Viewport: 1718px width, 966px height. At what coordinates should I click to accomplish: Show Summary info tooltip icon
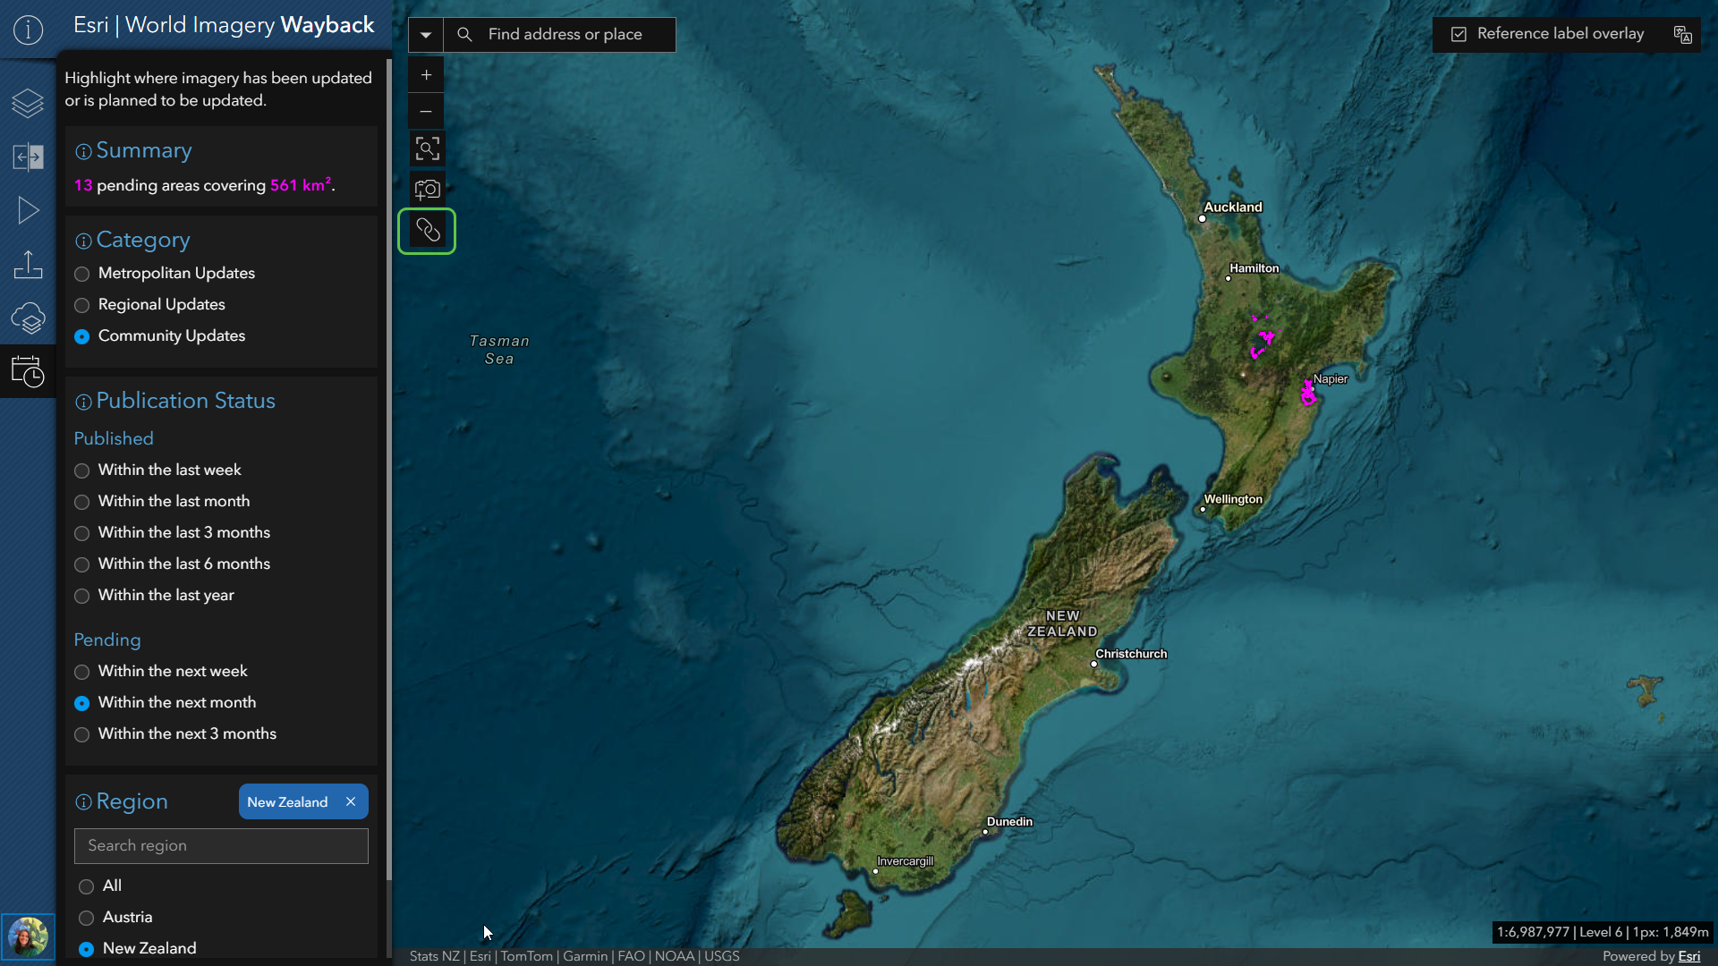point(83,151)
